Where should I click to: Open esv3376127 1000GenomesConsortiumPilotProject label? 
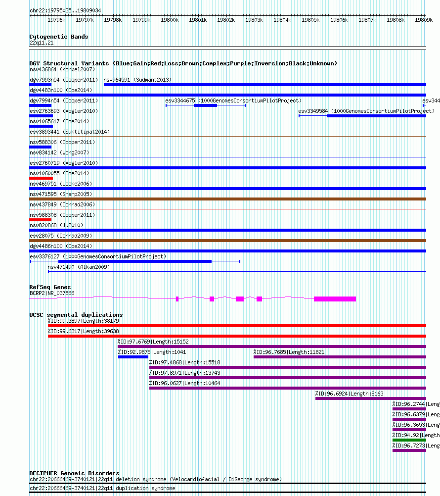[x=98, y=256]
